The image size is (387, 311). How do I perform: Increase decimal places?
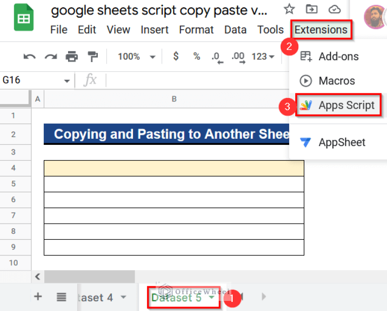coord(238,58)
